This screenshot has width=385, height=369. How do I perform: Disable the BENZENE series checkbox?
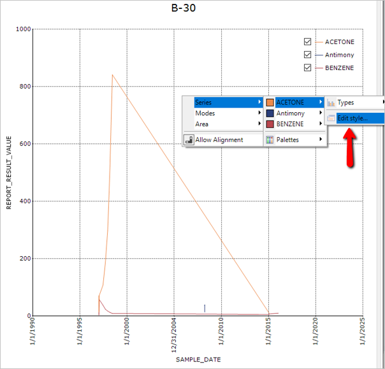pos(308,68)
